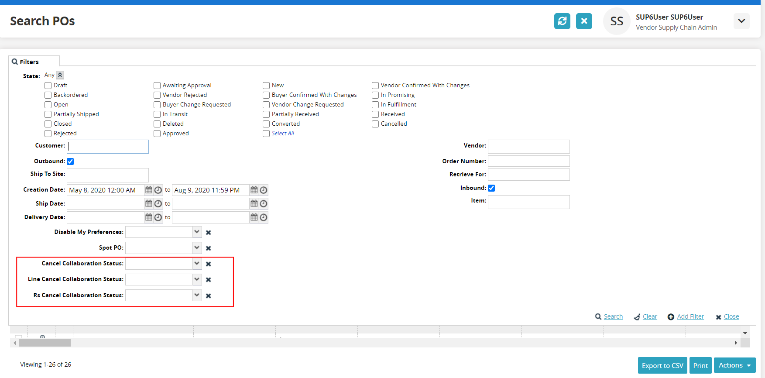
Task: Expand the Disable My Preferences dropdown
Action: pyautogui.click(x=197, y=232)
